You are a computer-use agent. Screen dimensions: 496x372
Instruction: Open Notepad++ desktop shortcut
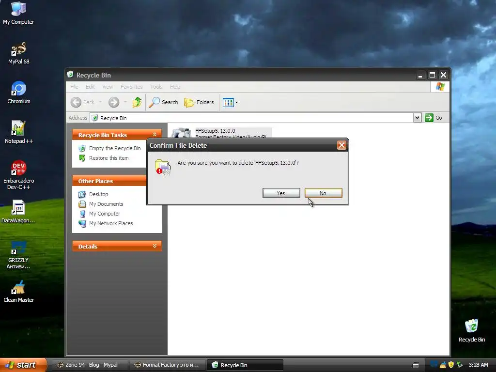pyautogui.click(x=18, y=132)
